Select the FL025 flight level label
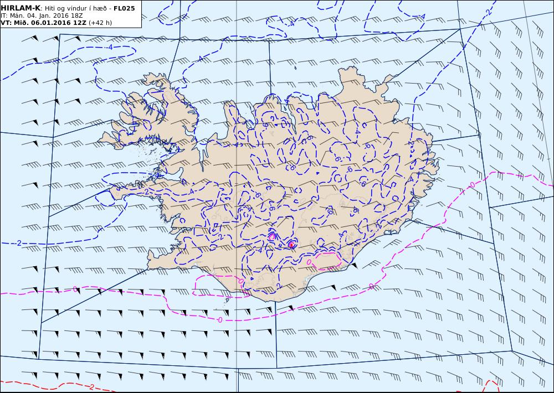 [124, 8]
